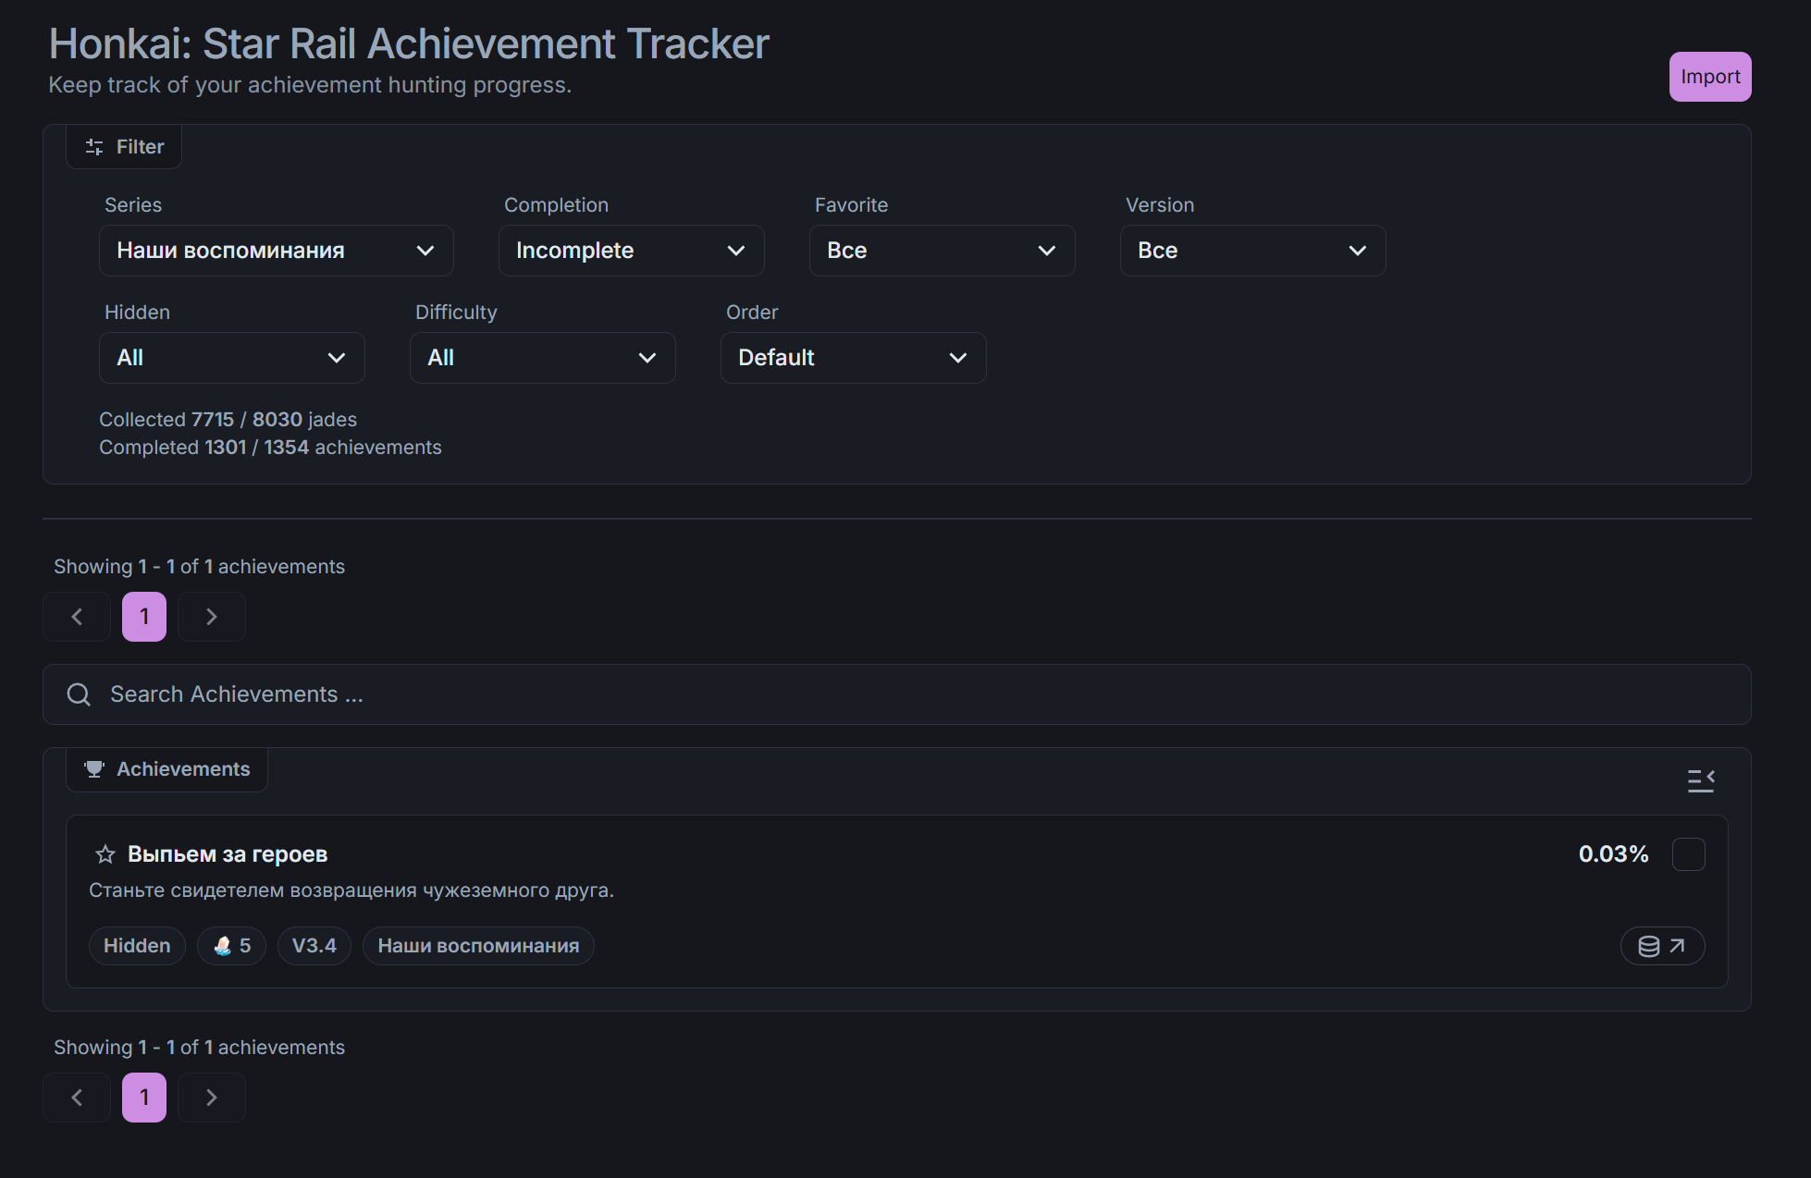Click the Filter section header tab

pos(124,147)
